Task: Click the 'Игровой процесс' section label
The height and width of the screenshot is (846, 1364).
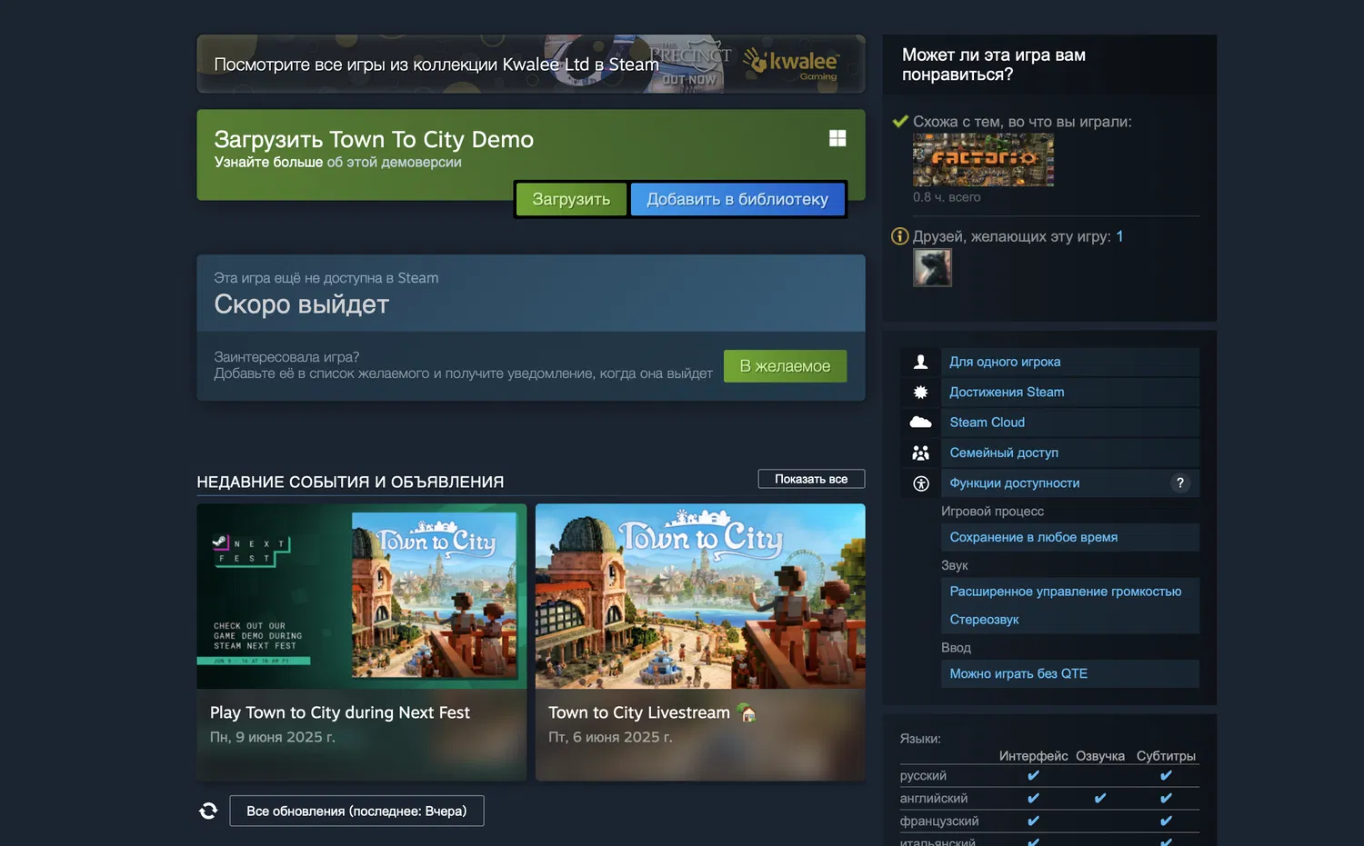Action: coord(992,512)
